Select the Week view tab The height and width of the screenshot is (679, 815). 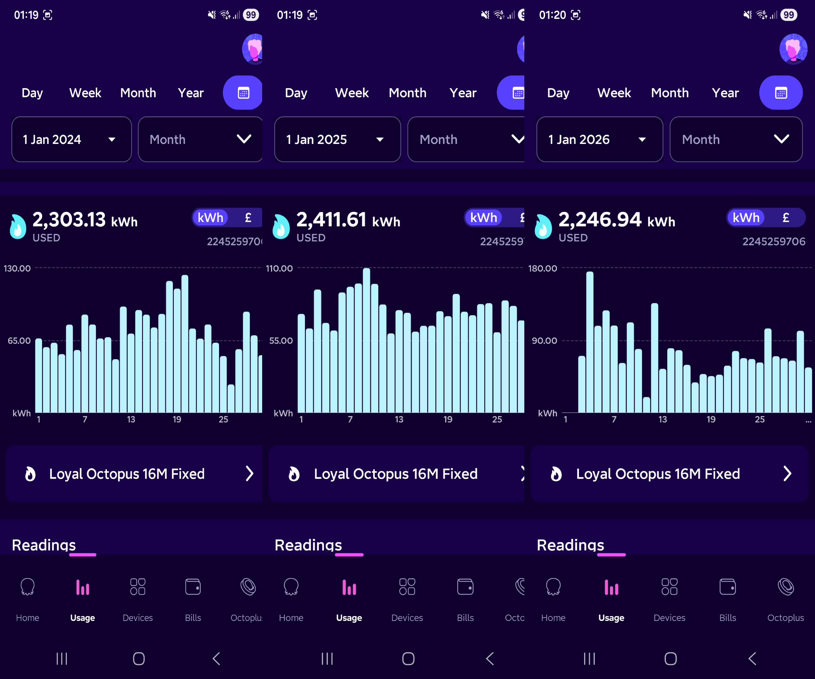pos(85,93)
